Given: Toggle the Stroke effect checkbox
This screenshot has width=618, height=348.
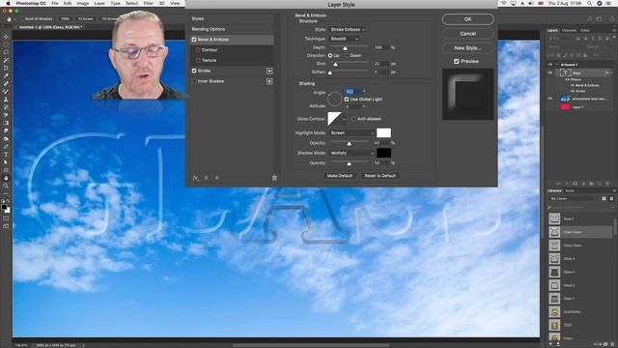Looking at the screenshot, I should point(194,71).
